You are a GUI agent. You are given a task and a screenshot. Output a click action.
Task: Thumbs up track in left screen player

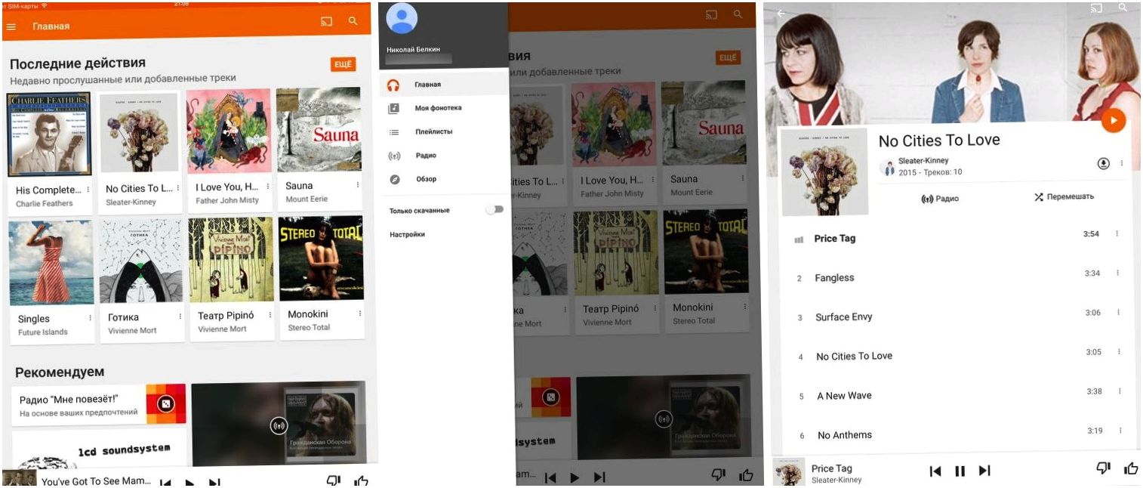click(362, 480)
